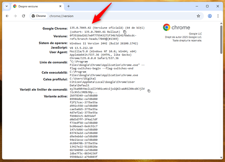Click variant 89986dbe-ca7d8d80
Image resolution: width=225 pixels, height=162 pixels.
point(84,99)
